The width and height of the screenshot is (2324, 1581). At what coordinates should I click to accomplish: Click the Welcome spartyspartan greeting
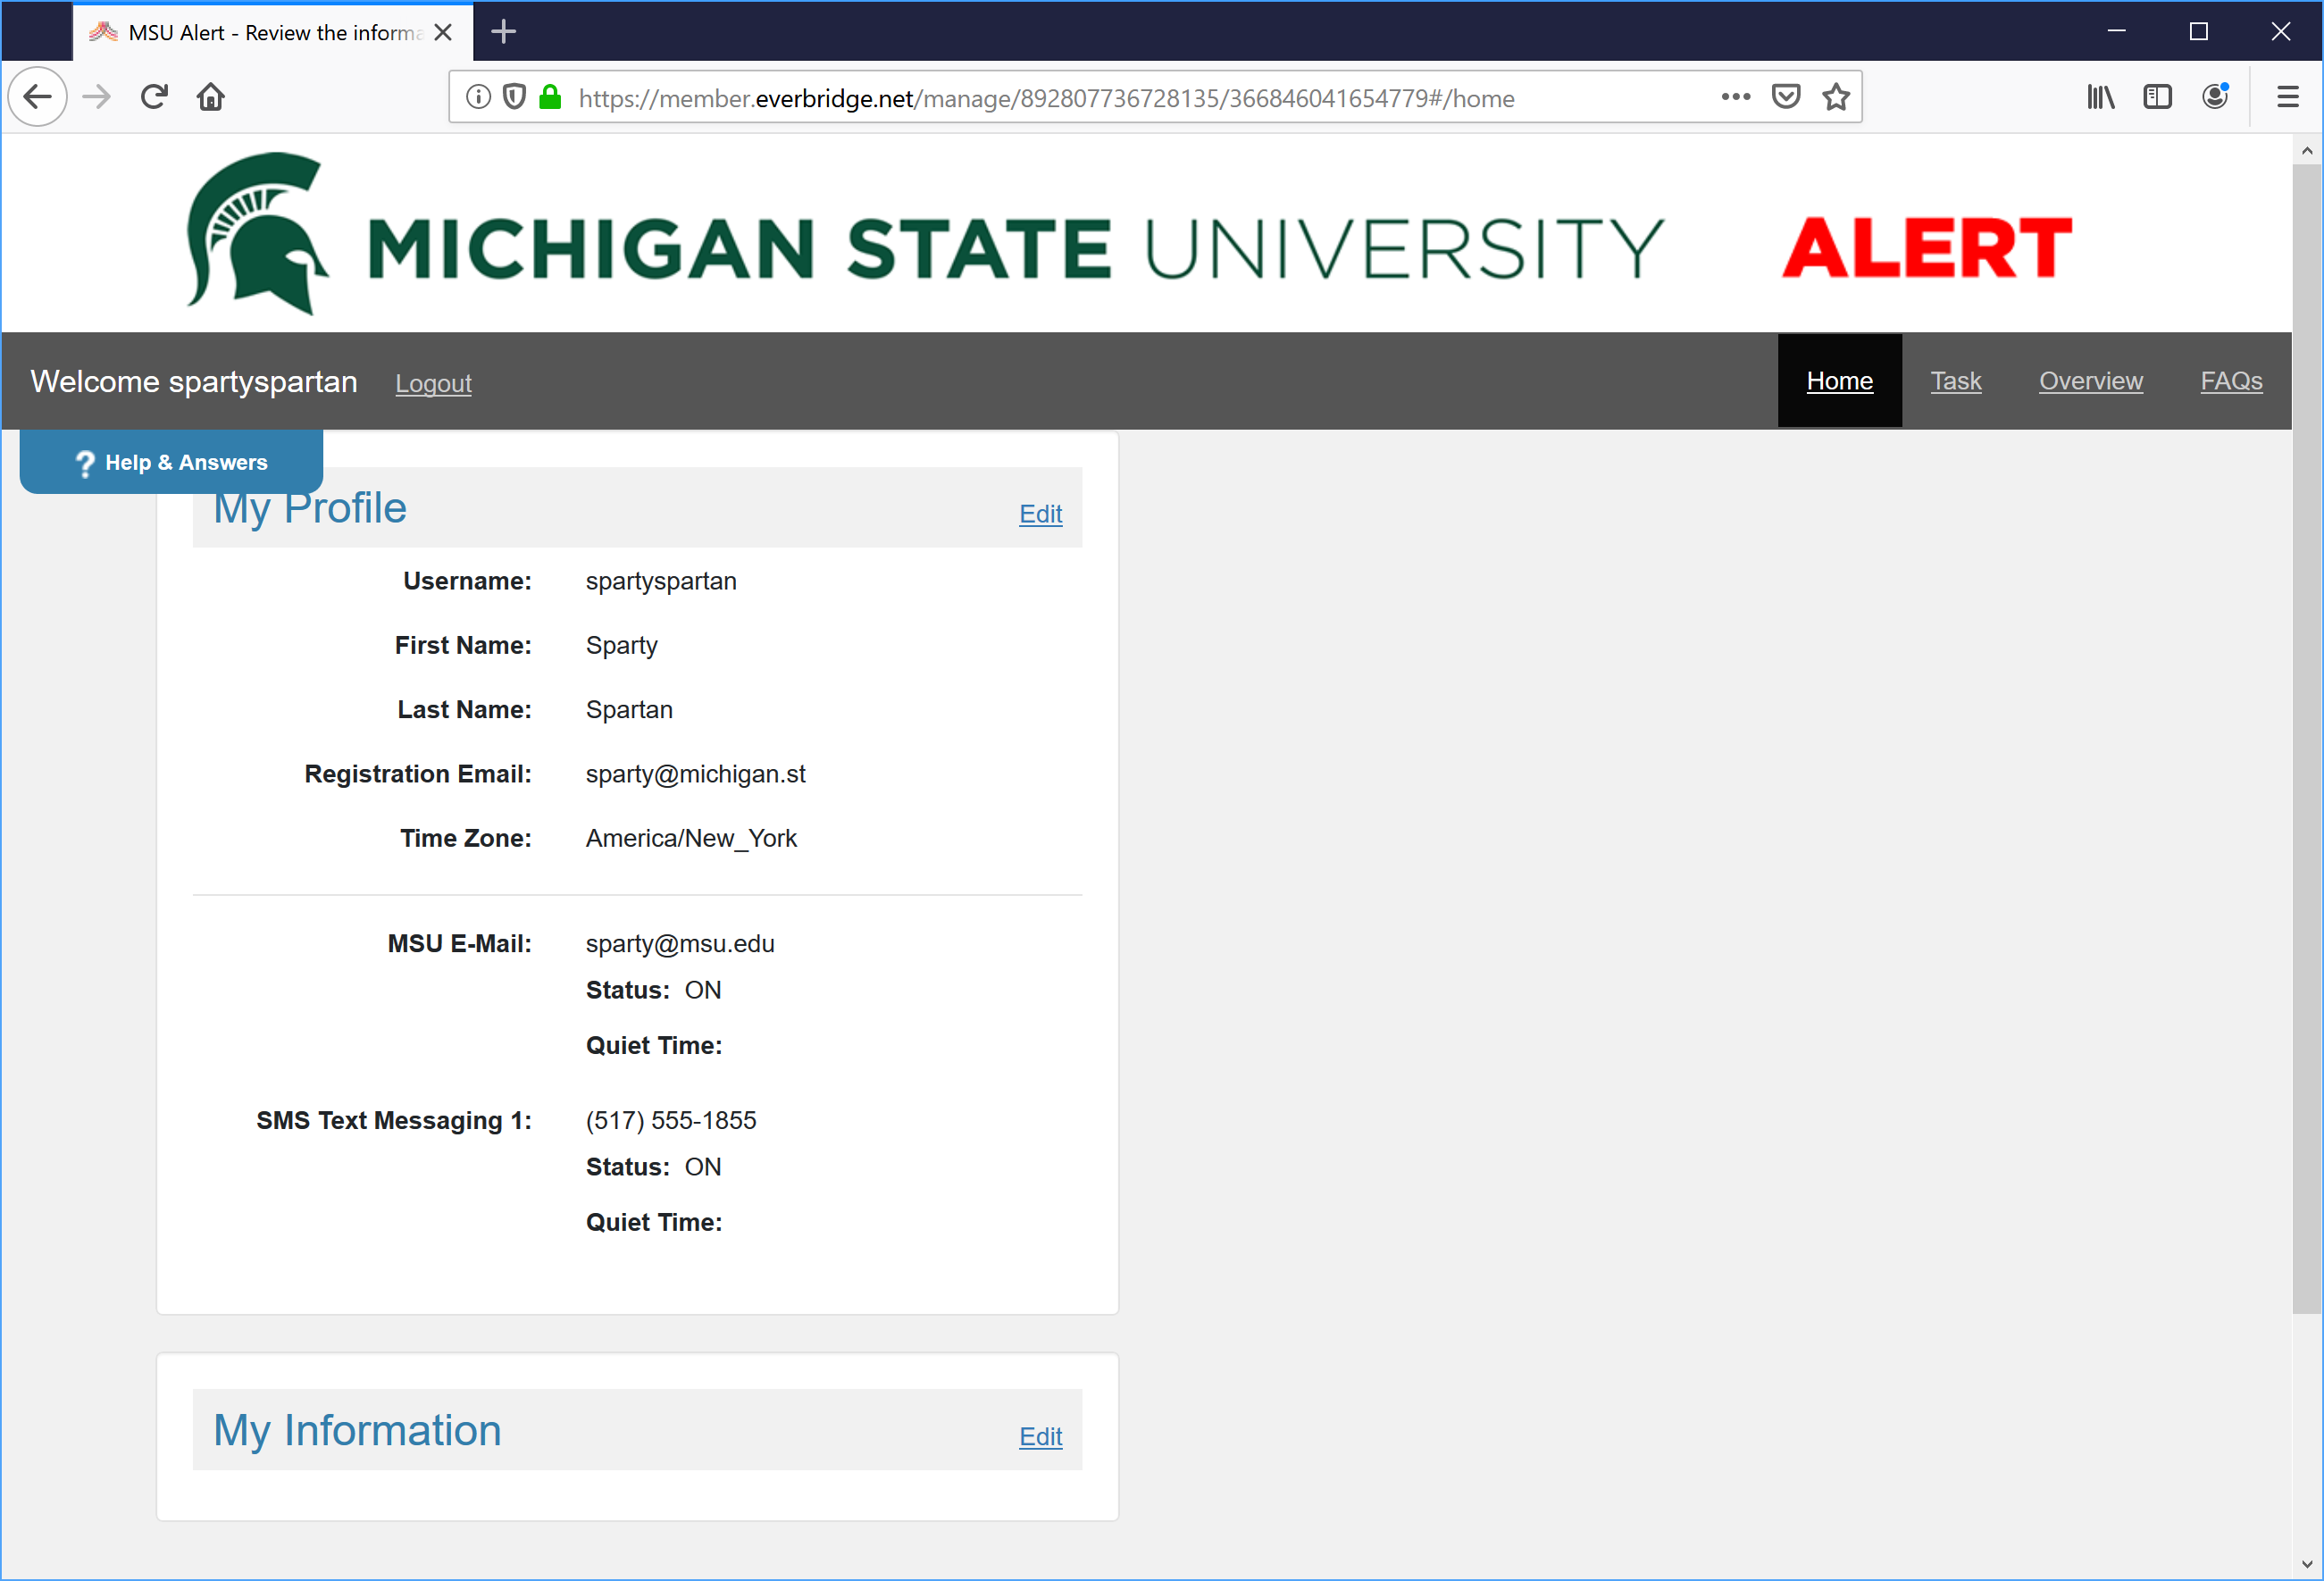tap(194, 382)
